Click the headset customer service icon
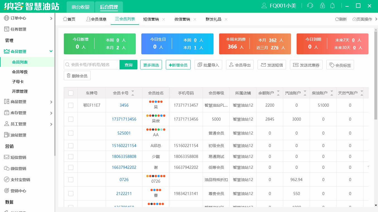 pos(310,5)
